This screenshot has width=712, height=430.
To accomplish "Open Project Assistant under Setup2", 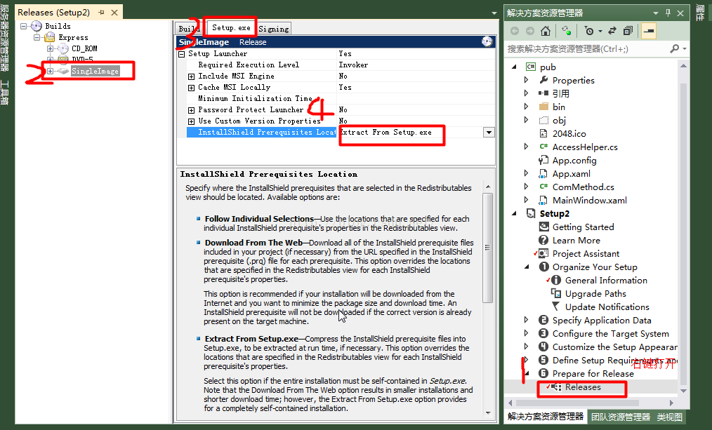I will tap(586, 253).
